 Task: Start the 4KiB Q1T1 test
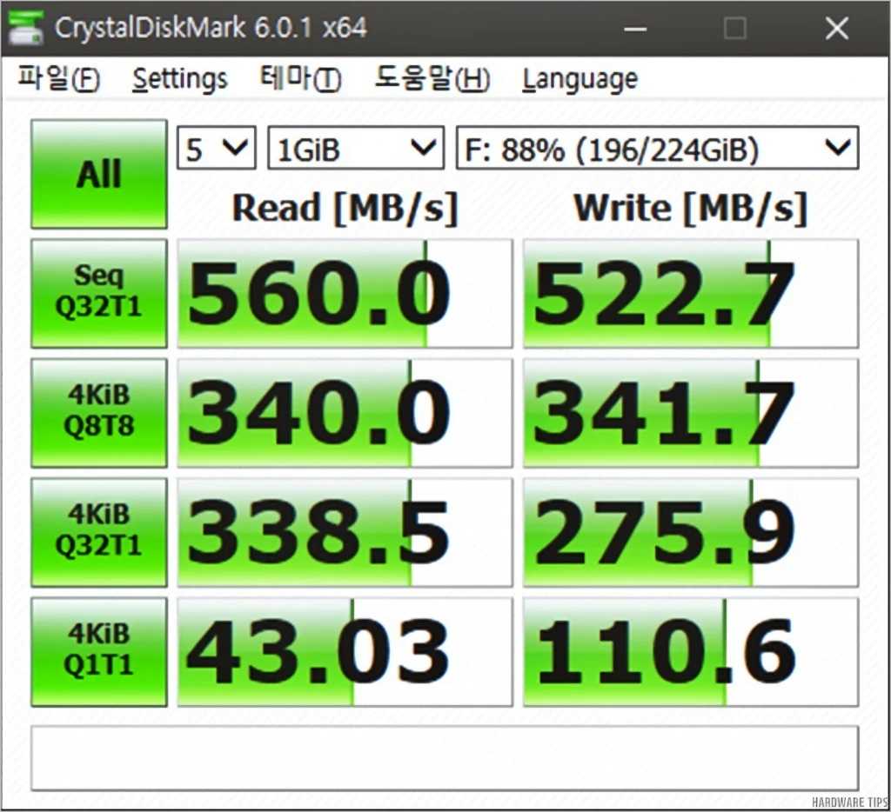[99, 651]
